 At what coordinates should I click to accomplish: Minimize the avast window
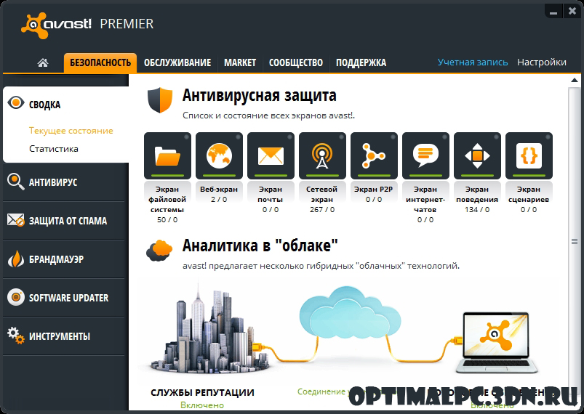point(553,12)
